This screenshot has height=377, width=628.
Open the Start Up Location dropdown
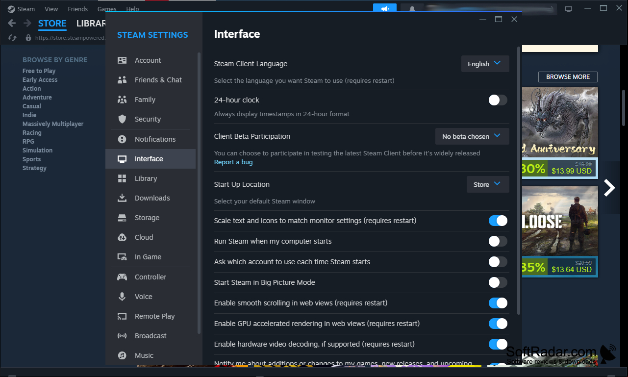pos(488,184)
